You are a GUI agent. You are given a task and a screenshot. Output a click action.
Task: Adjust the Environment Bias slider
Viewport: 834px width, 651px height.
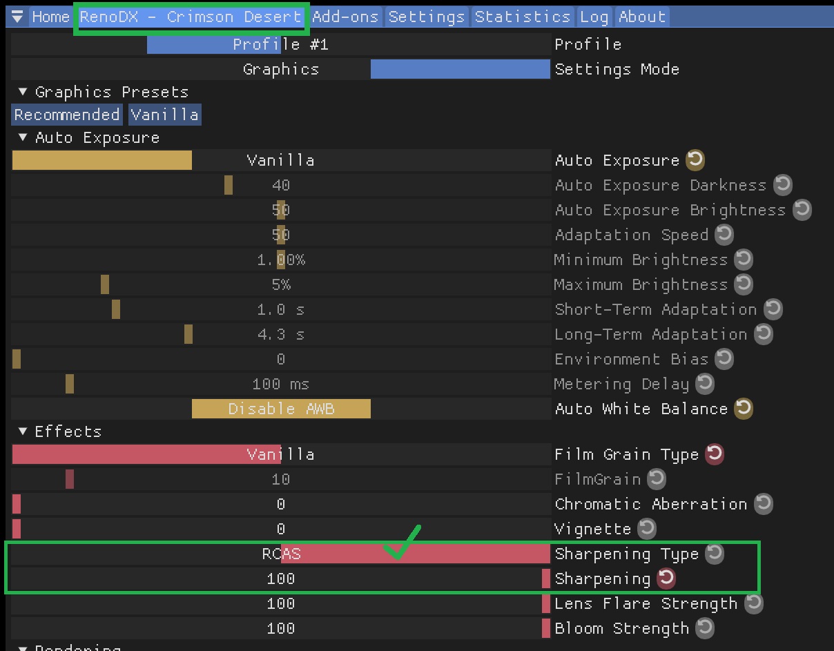281,359
